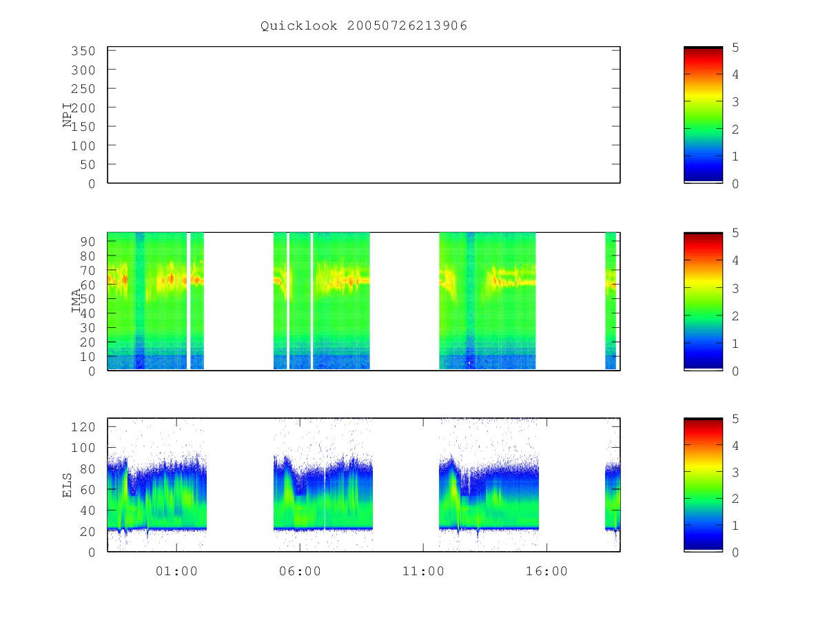
Task: Click the 100 tick on ELS axis
Action: 83,447
